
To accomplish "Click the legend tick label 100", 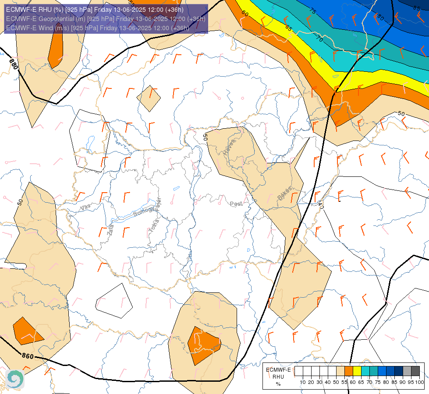I will (420, 382).
